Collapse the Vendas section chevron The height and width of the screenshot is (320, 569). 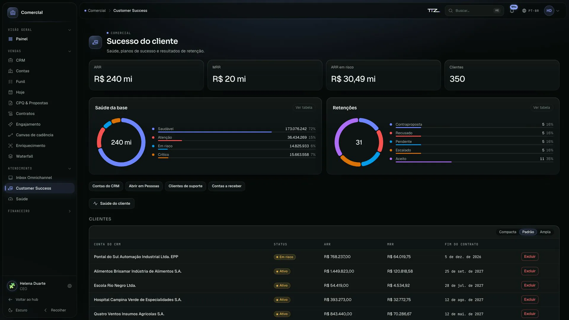click(70, 51)
